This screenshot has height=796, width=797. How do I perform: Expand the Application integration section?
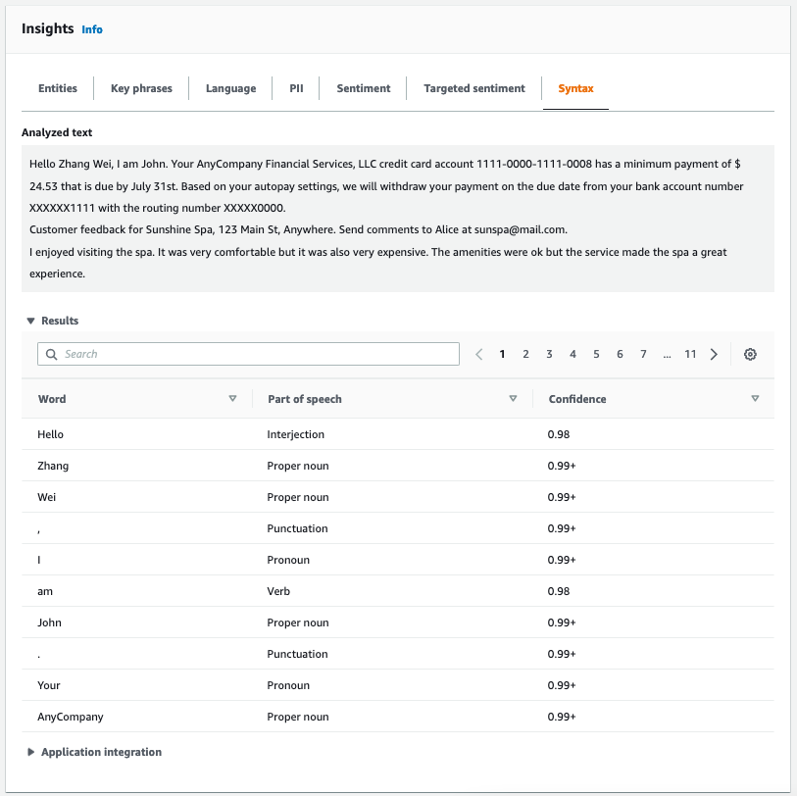[32, 752]
